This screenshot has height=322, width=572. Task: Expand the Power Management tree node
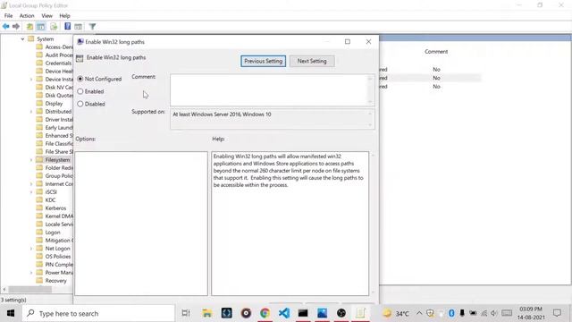click(31, 273)
